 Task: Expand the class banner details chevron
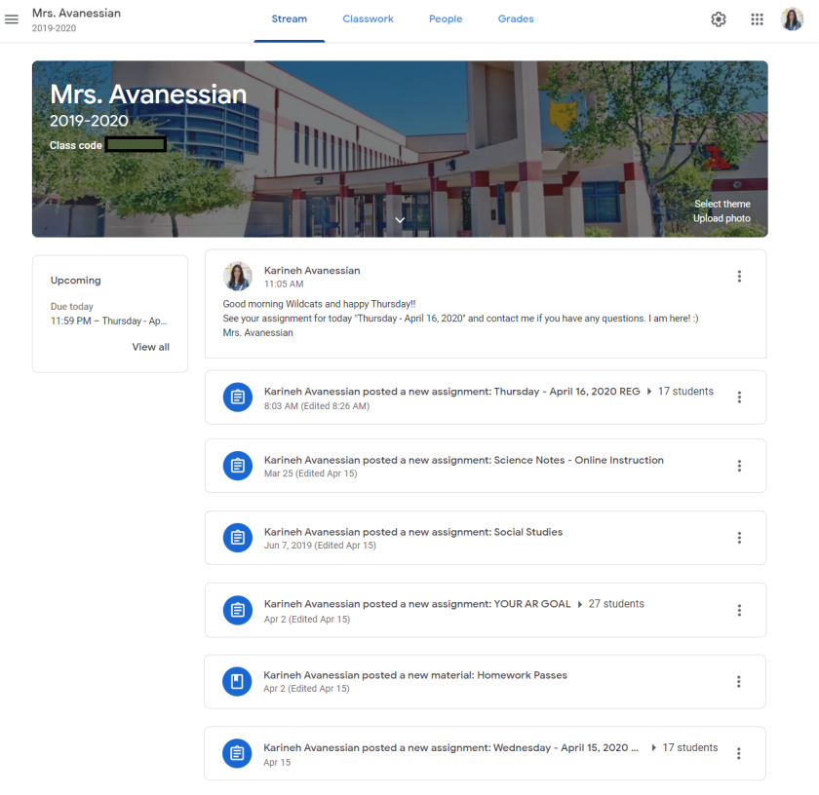[x=400, y=221]
